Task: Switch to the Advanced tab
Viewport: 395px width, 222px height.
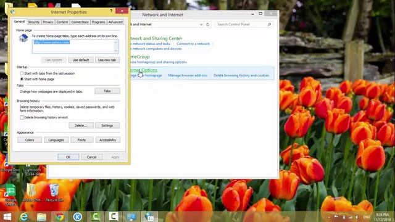Action: tap(115, 22)
